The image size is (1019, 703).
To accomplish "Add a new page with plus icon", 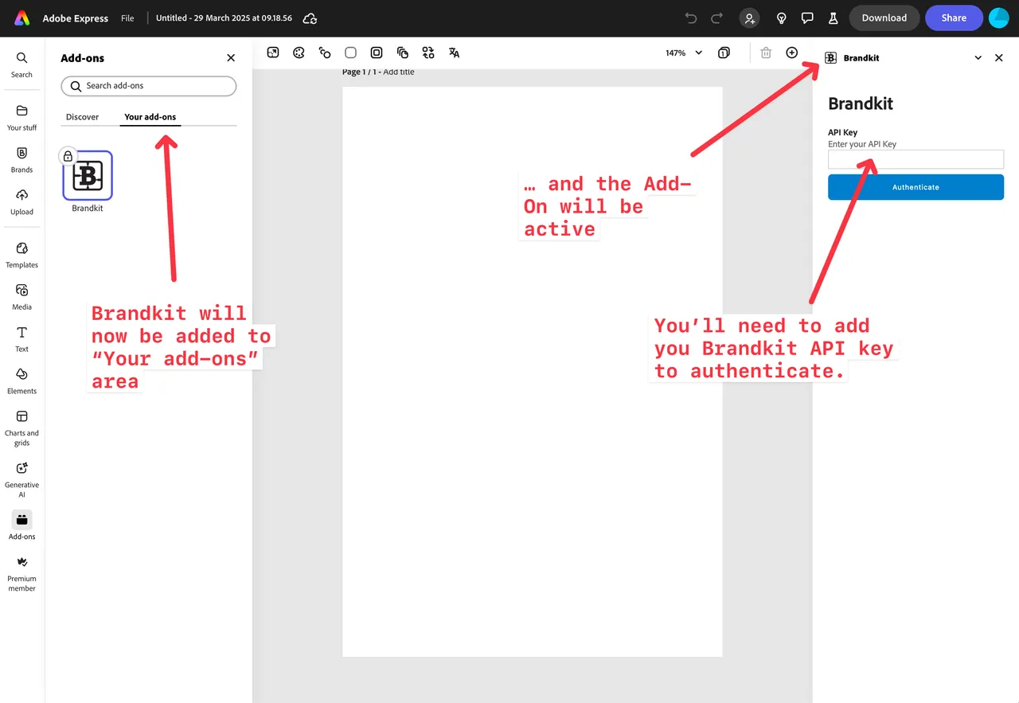I will (791, 53).
